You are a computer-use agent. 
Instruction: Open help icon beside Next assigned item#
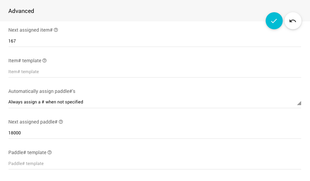point(56,30)
